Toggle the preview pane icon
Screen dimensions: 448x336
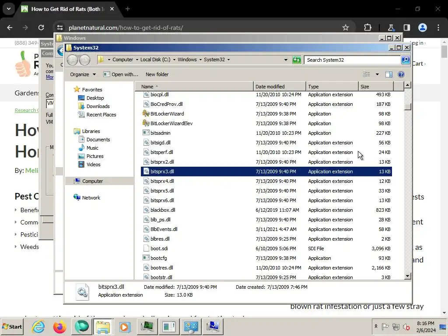coord(389,74)
